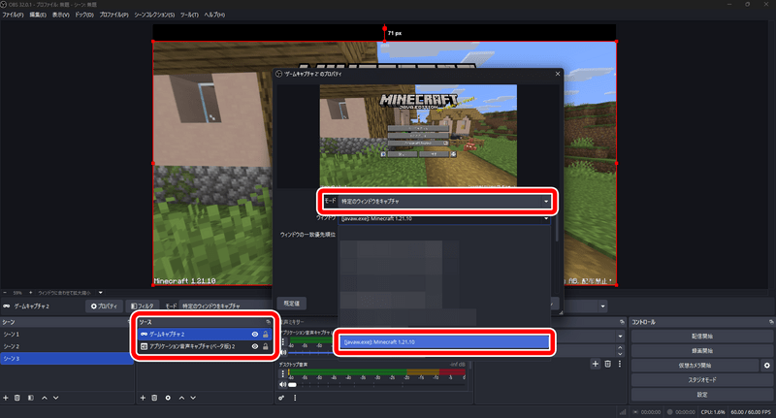
Task: Open the プロファイル menu
Action: [x=113, y=15]
